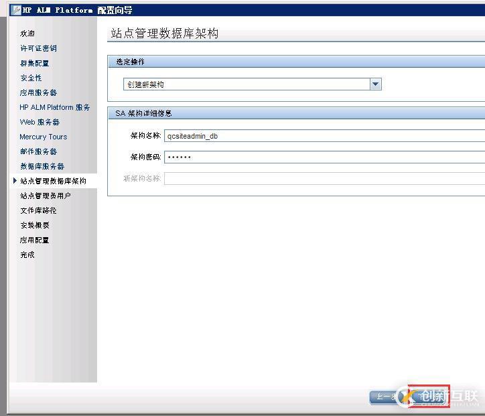The width and height of the screenshot is (485, 416).
Task: Open the 站点管理员用户 step
Action: click(x=46, y=196)
